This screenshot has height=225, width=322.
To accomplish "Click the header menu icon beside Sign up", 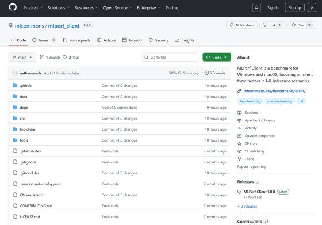I will click(x=312, y=8).
